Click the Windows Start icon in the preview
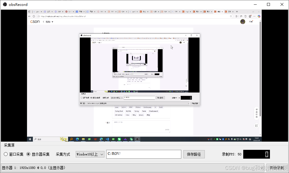The height and width of the screenshot is (173, 289). 30,139
